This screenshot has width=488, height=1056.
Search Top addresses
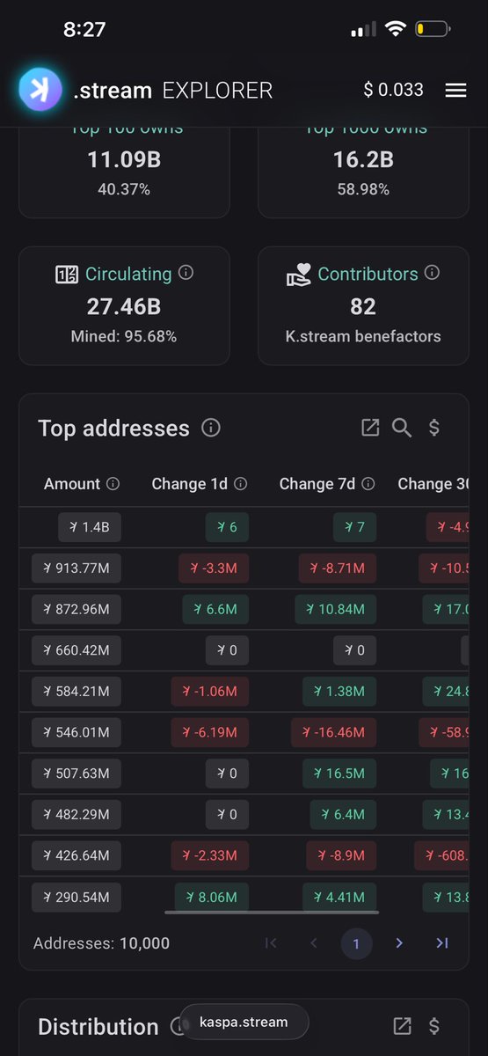(x=402, y=428)
